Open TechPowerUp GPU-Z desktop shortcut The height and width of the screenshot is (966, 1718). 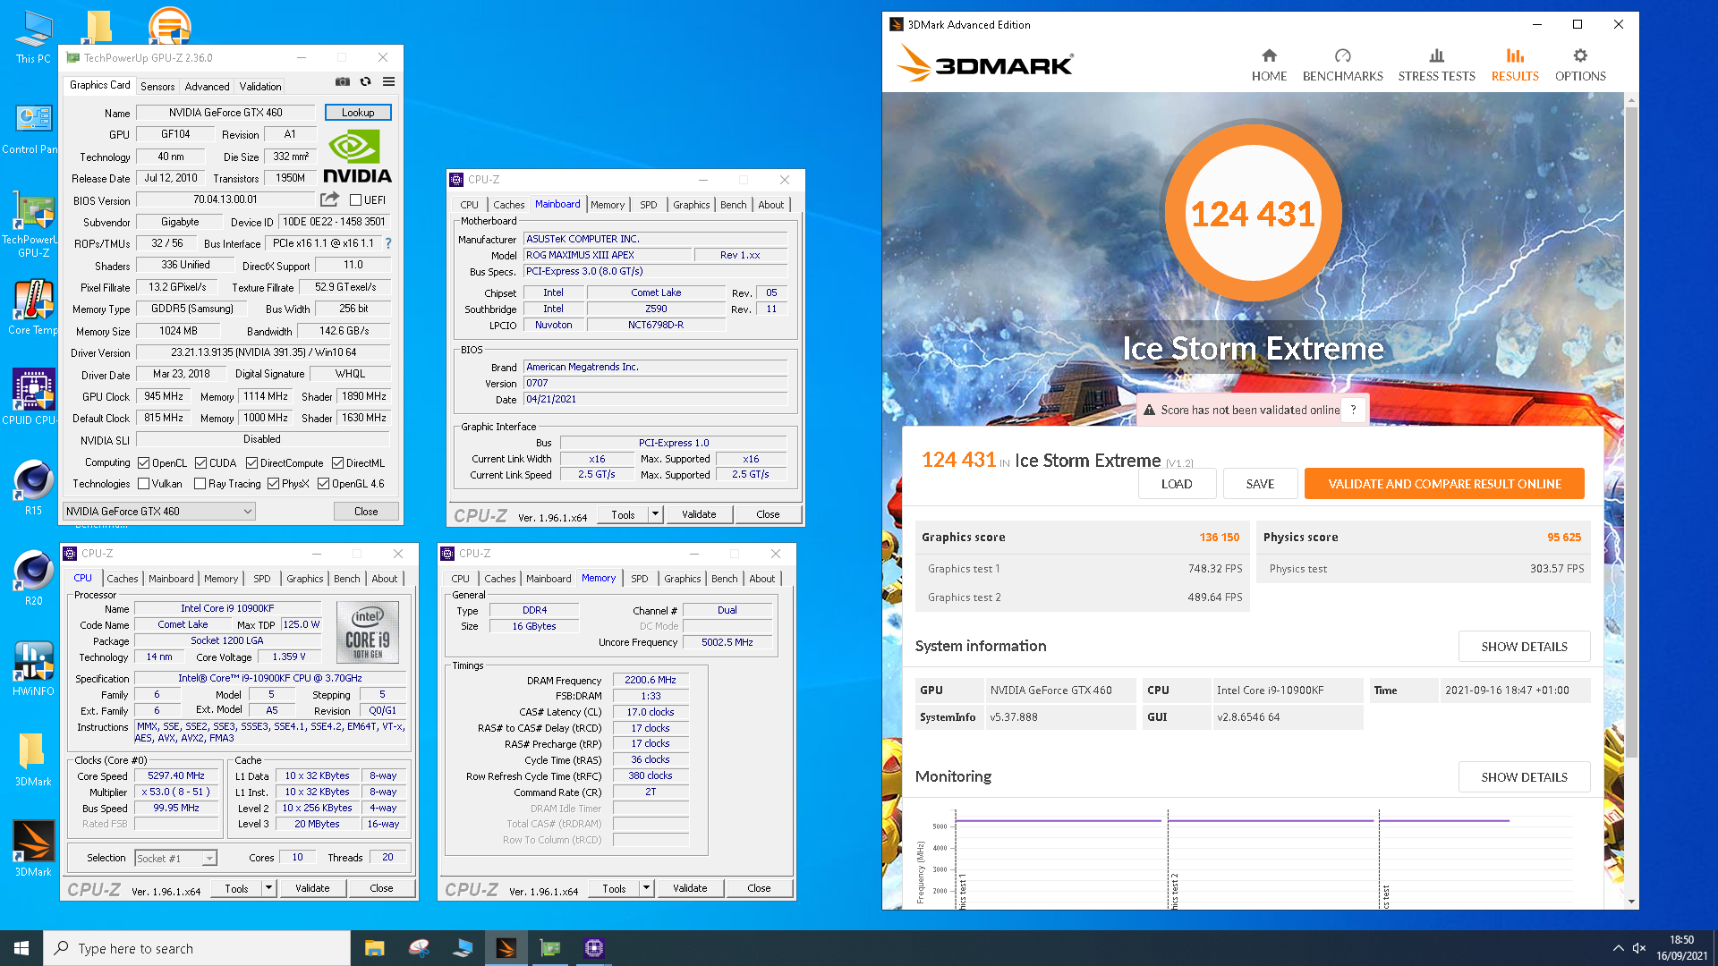click(31, 225)
